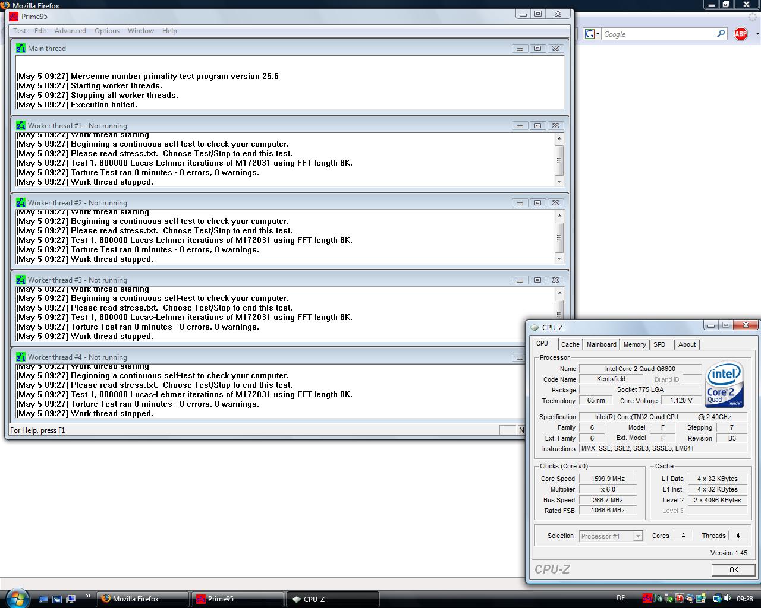Click the Intel Core 2 Quad logo

tap(725, 384)
